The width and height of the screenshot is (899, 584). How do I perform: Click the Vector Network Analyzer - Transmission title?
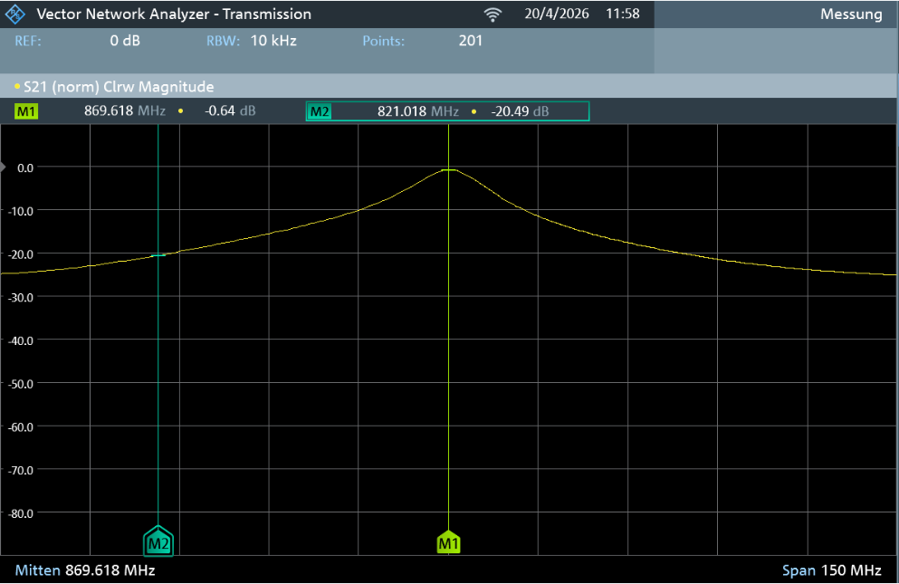174,14
